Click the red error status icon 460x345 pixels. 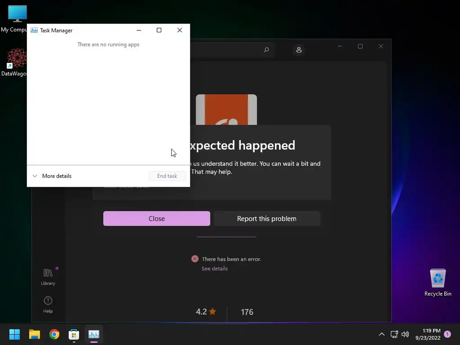click(195, 259)
